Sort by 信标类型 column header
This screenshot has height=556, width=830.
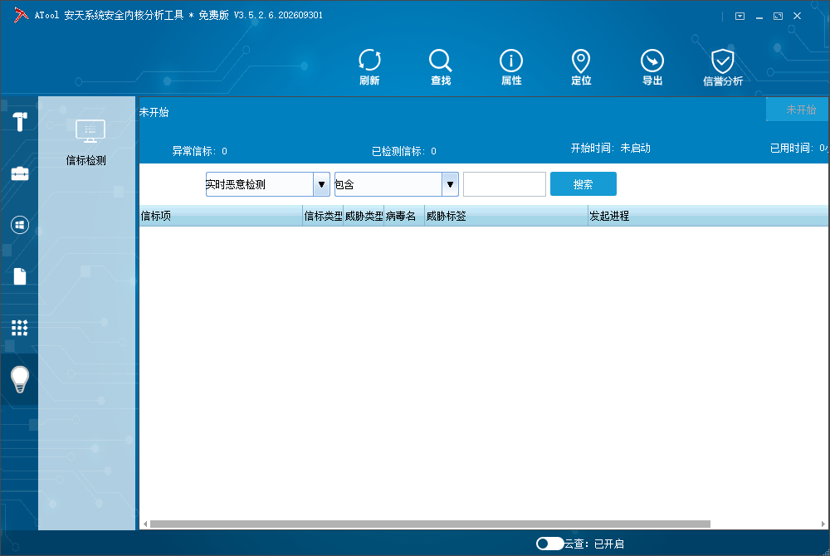point(323,216)
